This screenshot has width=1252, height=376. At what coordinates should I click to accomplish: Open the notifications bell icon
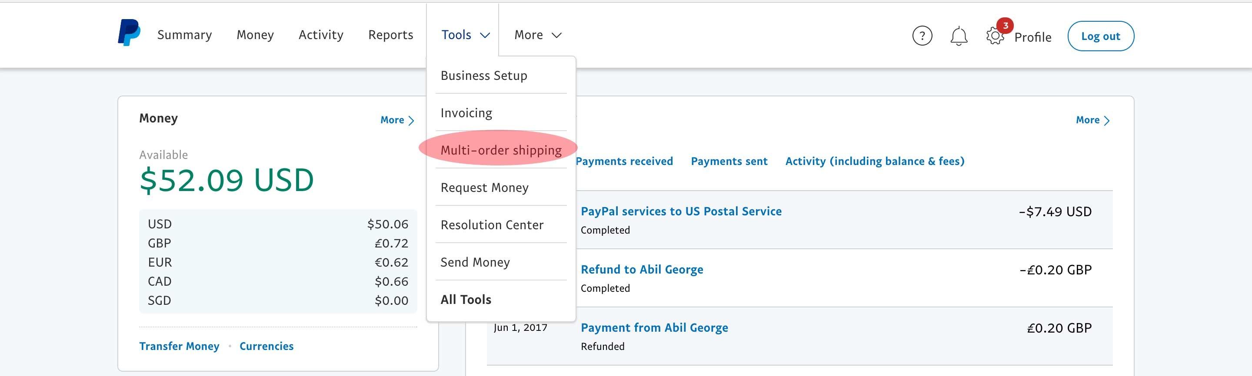(959, 36)
